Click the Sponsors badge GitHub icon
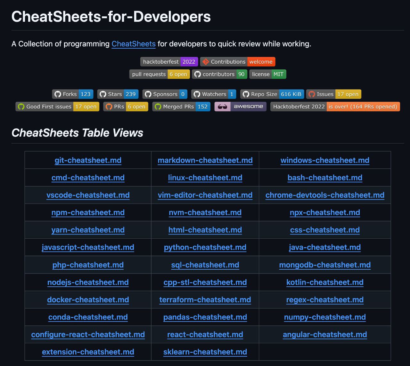The height and width of the screenshot is (366, 410). click(x=148, y=94)
